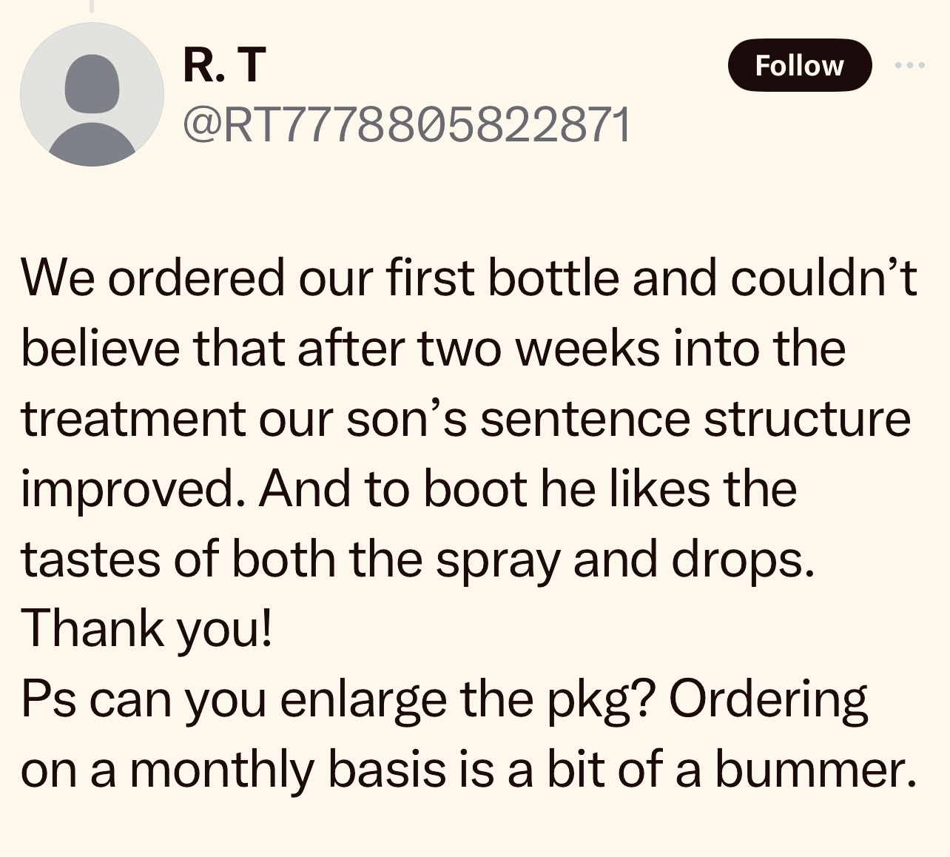Click the line "treatment our son's sentence structure"
This screenshot has width=950, height=857.
pos(465,418)
